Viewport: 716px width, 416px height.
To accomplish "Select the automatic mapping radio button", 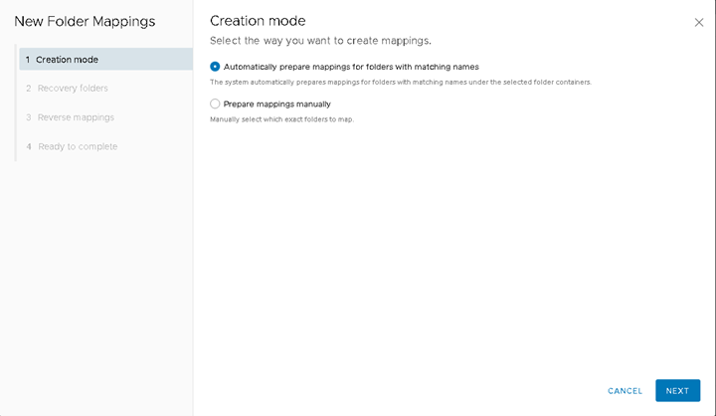I will (x=215, y=67).
